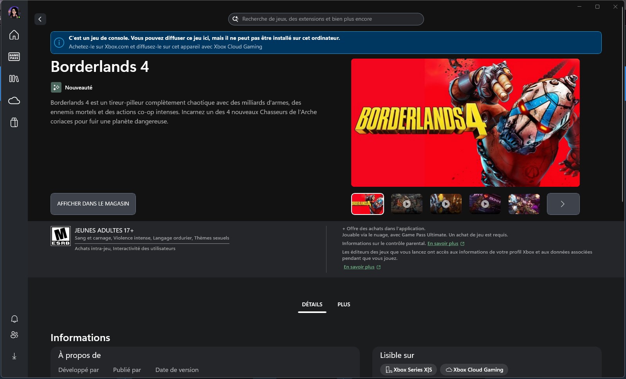This screenshot has height=379, width=626.
Task: Open the publisher data En savoir plus link
Action: pyautogui.click(x=359, y=267)
